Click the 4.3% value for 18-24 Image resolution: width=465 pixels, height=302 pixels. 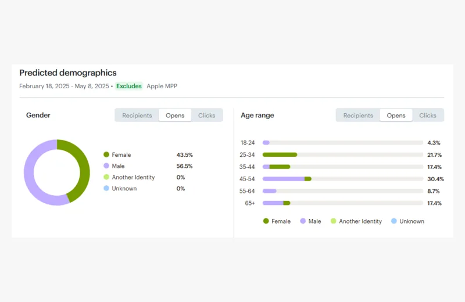coord(434,143)
